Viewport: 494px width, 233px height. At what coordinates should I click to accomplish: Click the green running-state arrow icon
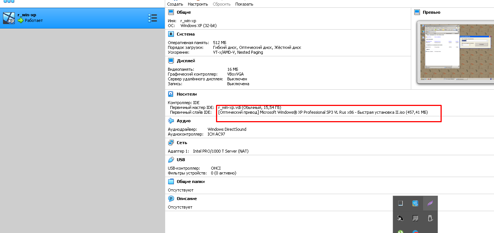point(21,21)
